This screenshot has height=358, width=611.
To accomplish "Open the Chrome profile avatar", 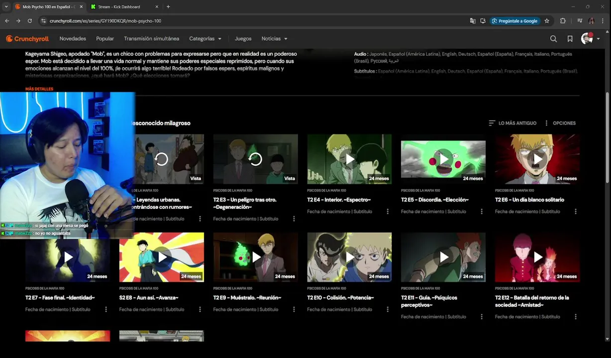I will 591,21.
